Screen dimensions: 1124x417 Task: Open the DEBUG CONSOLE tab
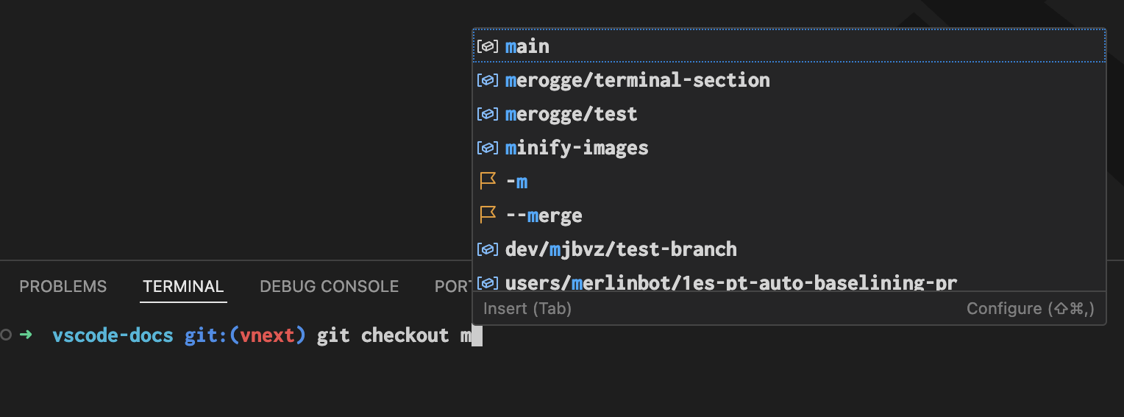[x=329, y=287]
